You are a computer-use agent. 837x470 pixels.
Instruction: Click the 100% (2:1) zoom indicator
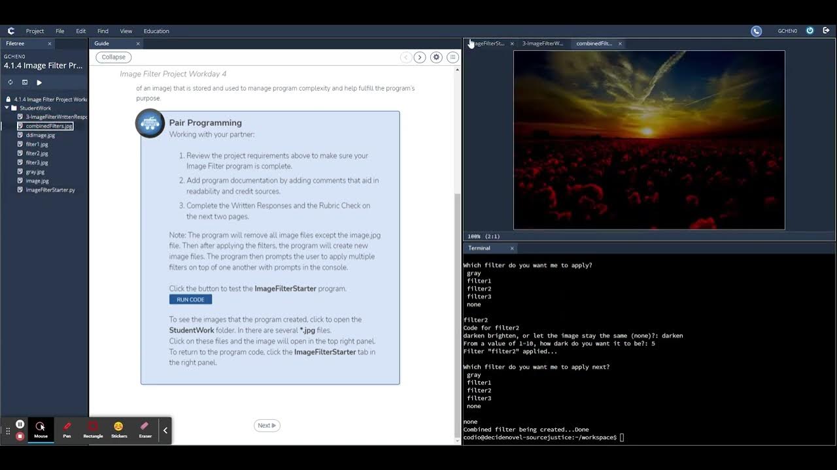pos(483,236)
